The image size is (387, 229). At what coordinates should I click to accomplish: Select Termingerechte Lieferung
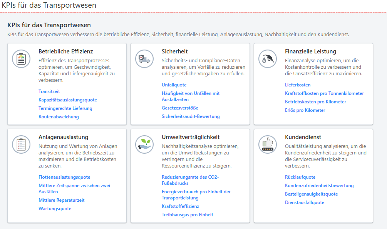(65, 108)
